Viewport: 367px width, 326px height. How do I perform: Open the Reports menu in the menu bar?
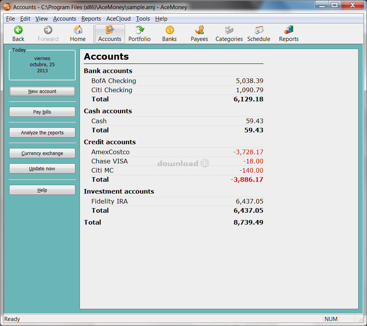91,19
